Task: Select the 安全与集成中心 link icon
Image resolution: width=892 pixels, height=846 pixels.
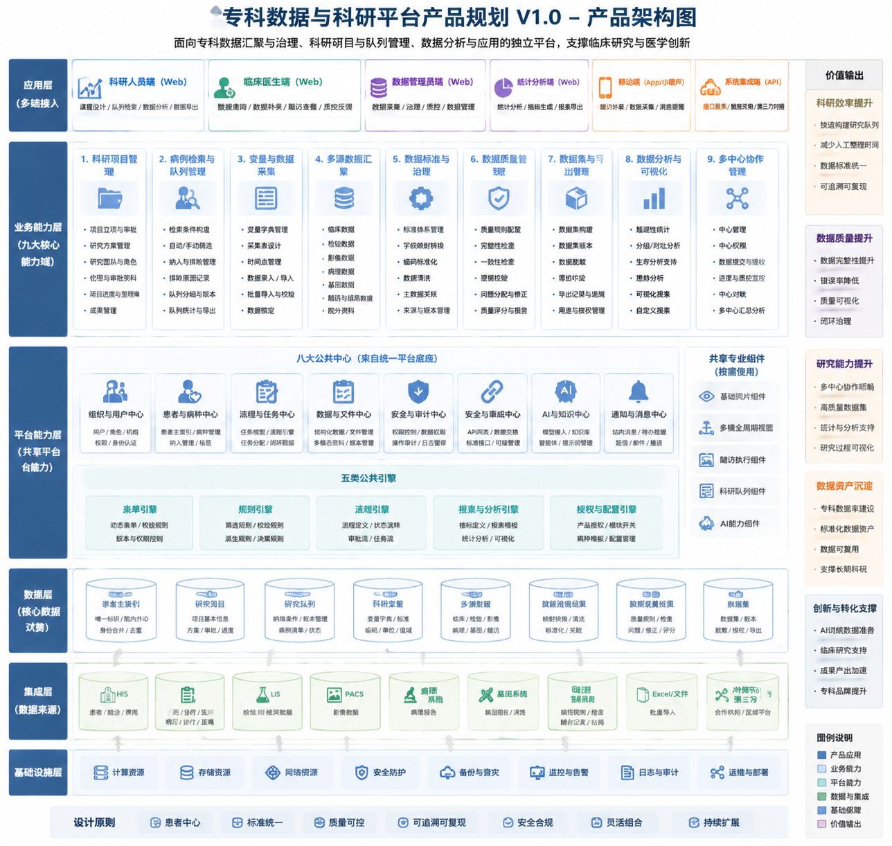Action: tap(492, 391)
